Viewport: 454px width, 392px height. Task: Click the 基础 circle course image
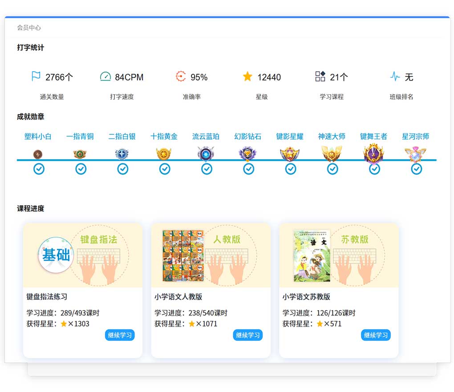pyautogui.click(x=56, y=255)
